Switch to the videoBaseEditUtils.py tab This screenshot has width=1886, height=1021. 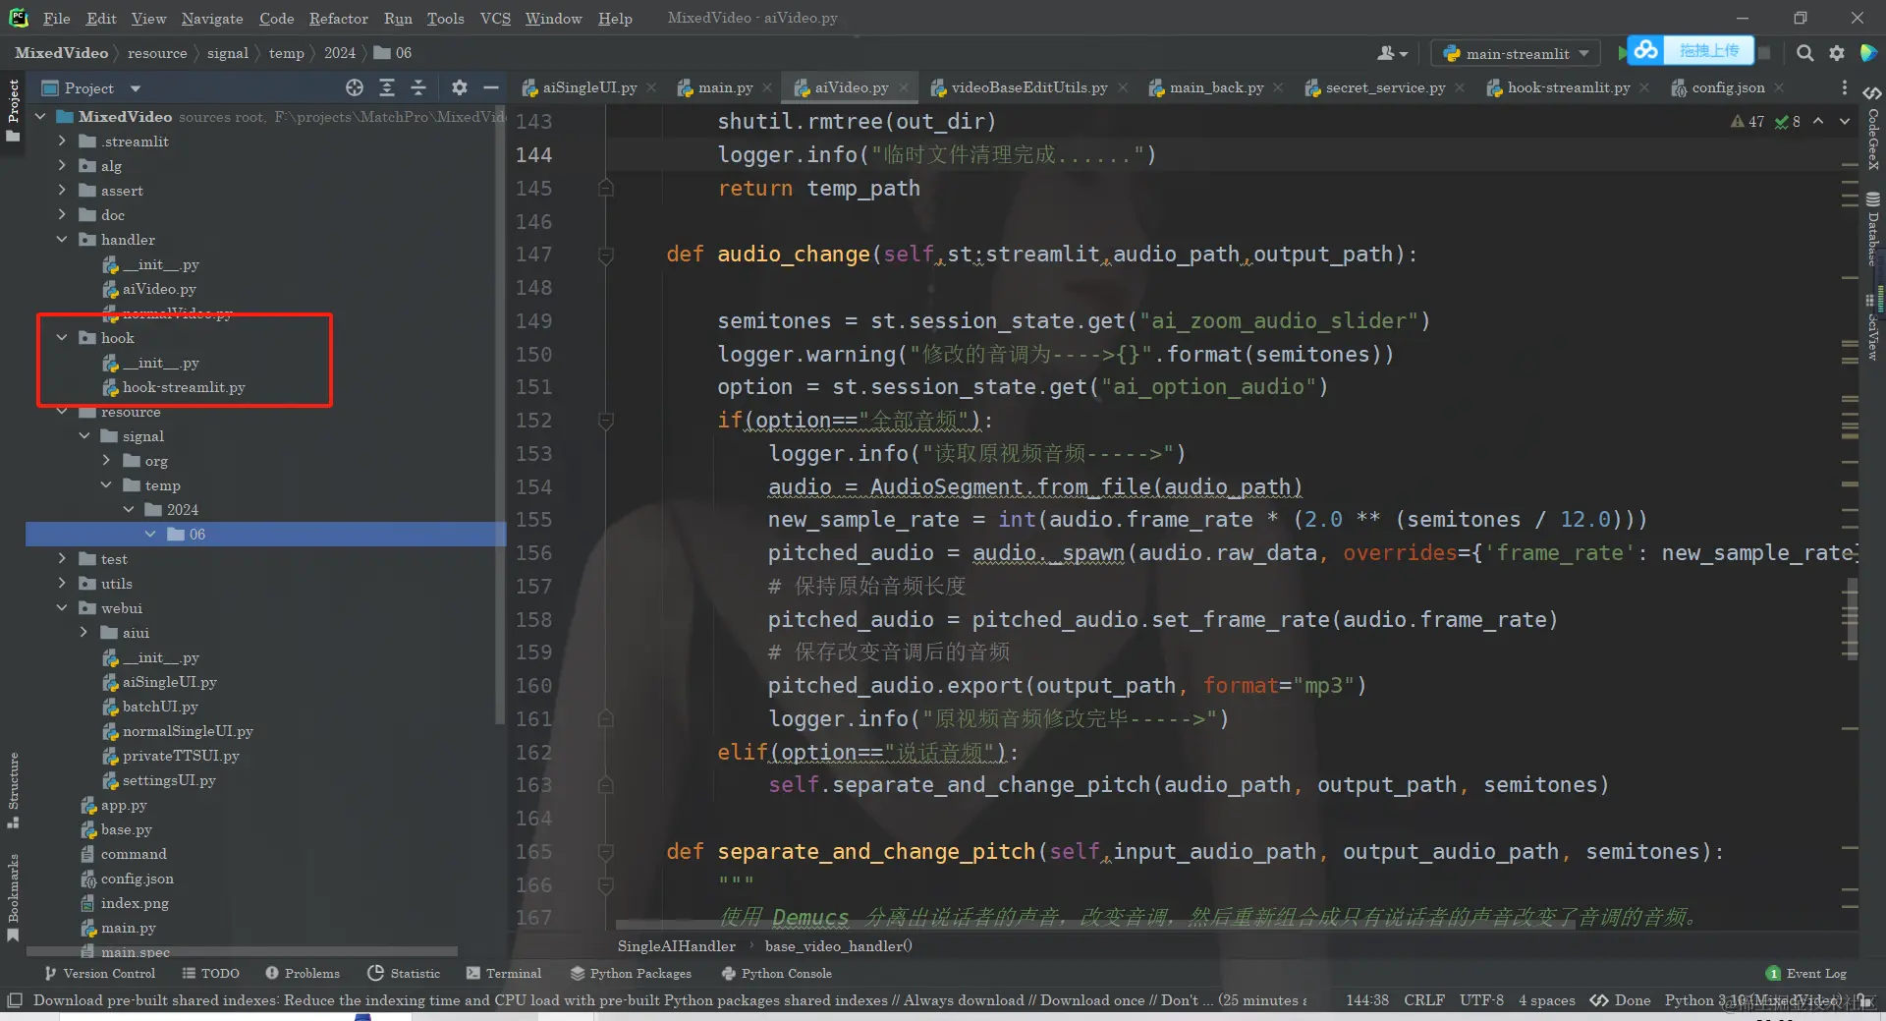click(1019, 87)
